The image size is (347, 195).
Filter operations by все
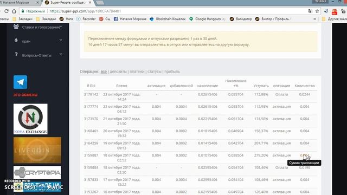click(104, 71)
